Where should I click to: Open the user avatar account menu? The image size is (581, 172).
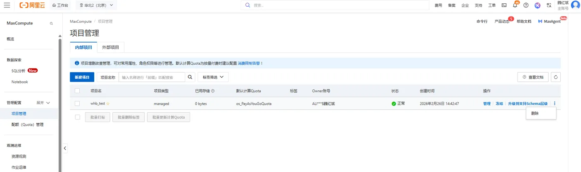[575, 5]
